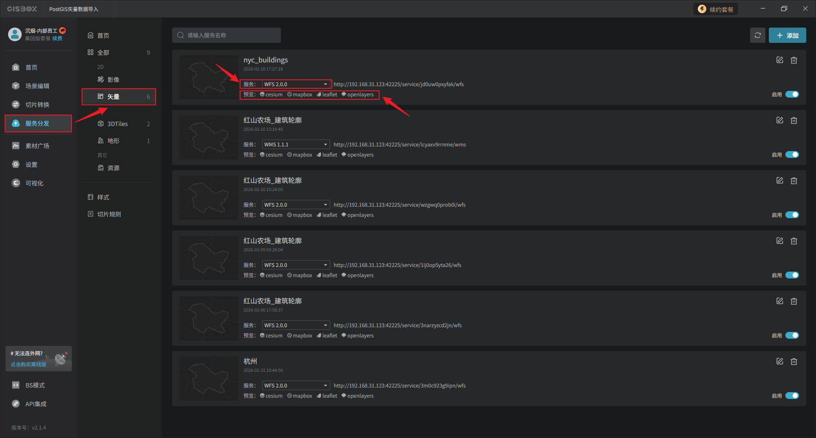The image size is (816, 438).
Task: Expand nyc_buildings WFS 2.0.0 service dropdown
Action: 296,84
